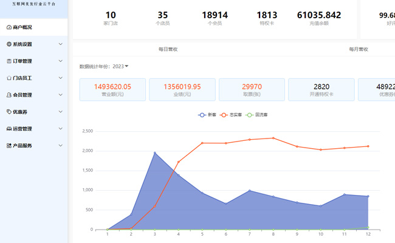The height and width of the screenshot is (243, 395).
Task: Expand the 系统设置 menu chevron
Action: tap(60, 44)
